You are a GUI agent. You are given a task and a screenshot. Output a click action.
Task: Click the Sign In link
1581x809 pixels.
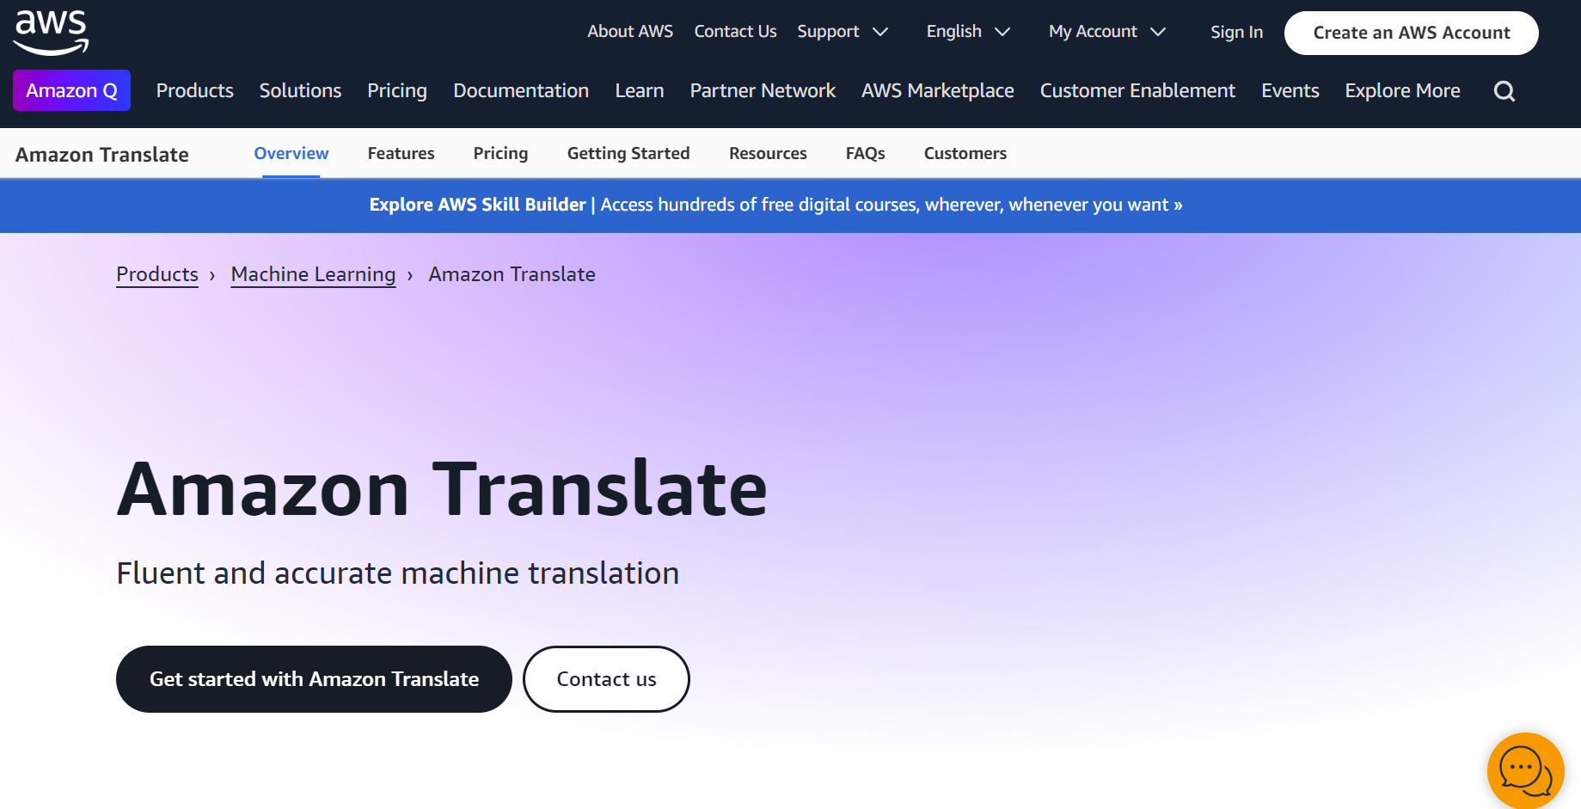click(x=1236, y=32)
